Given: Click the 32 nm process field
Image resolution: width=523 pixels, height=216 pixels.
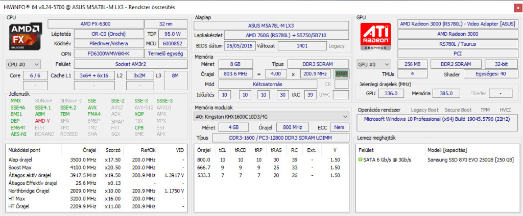Looking at the screenshot, I should point(166,24).
